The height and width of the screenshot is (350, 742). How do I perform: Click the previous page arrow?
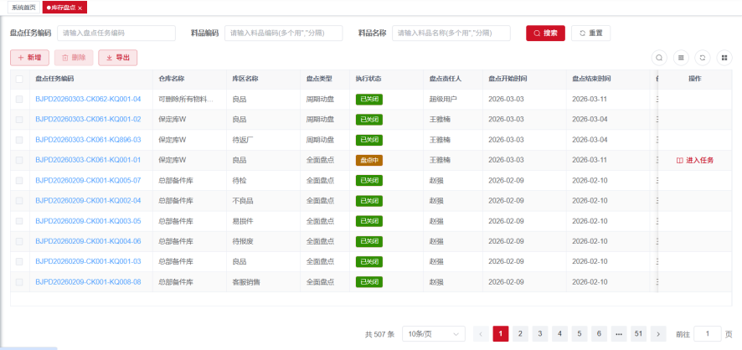click(481, 334)
